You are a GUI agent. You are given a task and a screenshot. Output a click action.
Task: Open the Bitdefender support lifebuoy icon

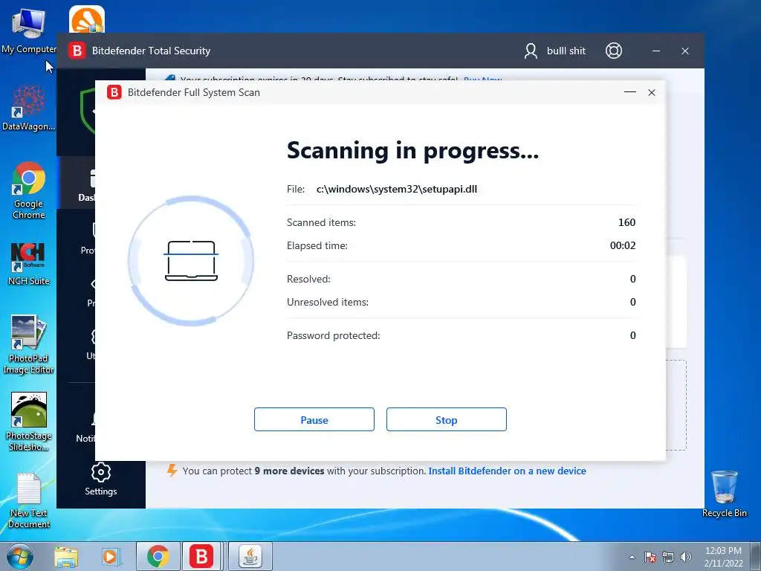(613, 51)
